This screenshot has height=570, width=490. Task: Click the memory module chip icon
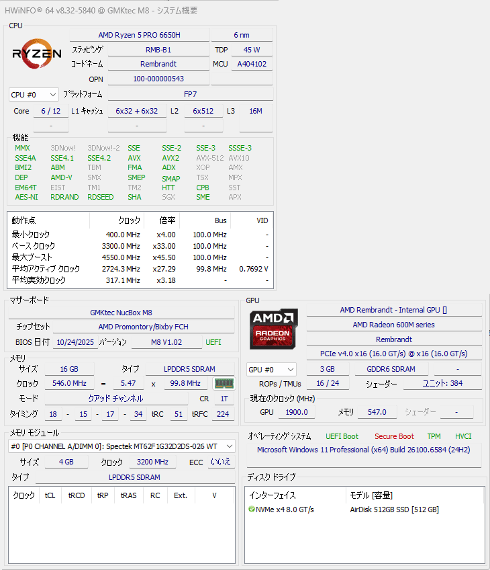click(x=223, y=383)
